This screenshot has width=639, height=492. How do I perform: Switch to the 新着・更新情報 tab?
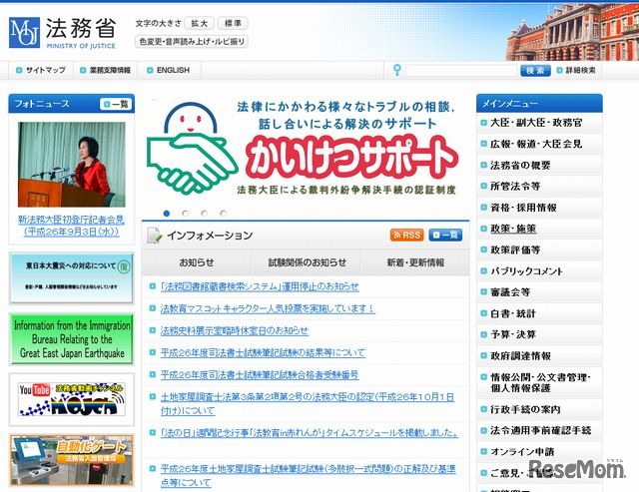coord(415,262)
